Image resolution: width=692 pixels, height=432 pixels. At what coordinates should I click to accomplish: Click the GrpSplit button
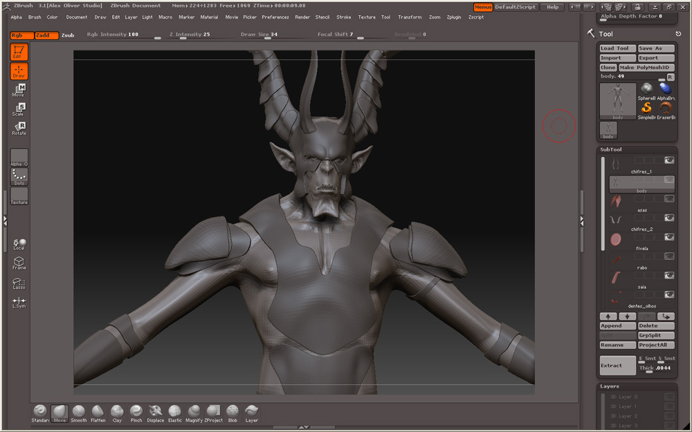656,335
